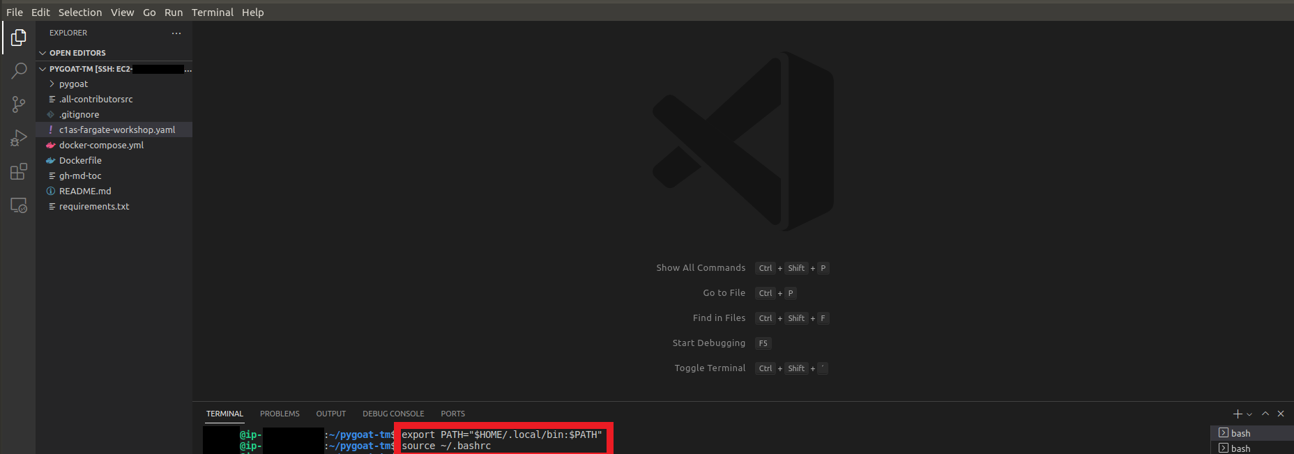Click the F5 key label
Screen dimensions: 1294x454
tap(763, 343)
